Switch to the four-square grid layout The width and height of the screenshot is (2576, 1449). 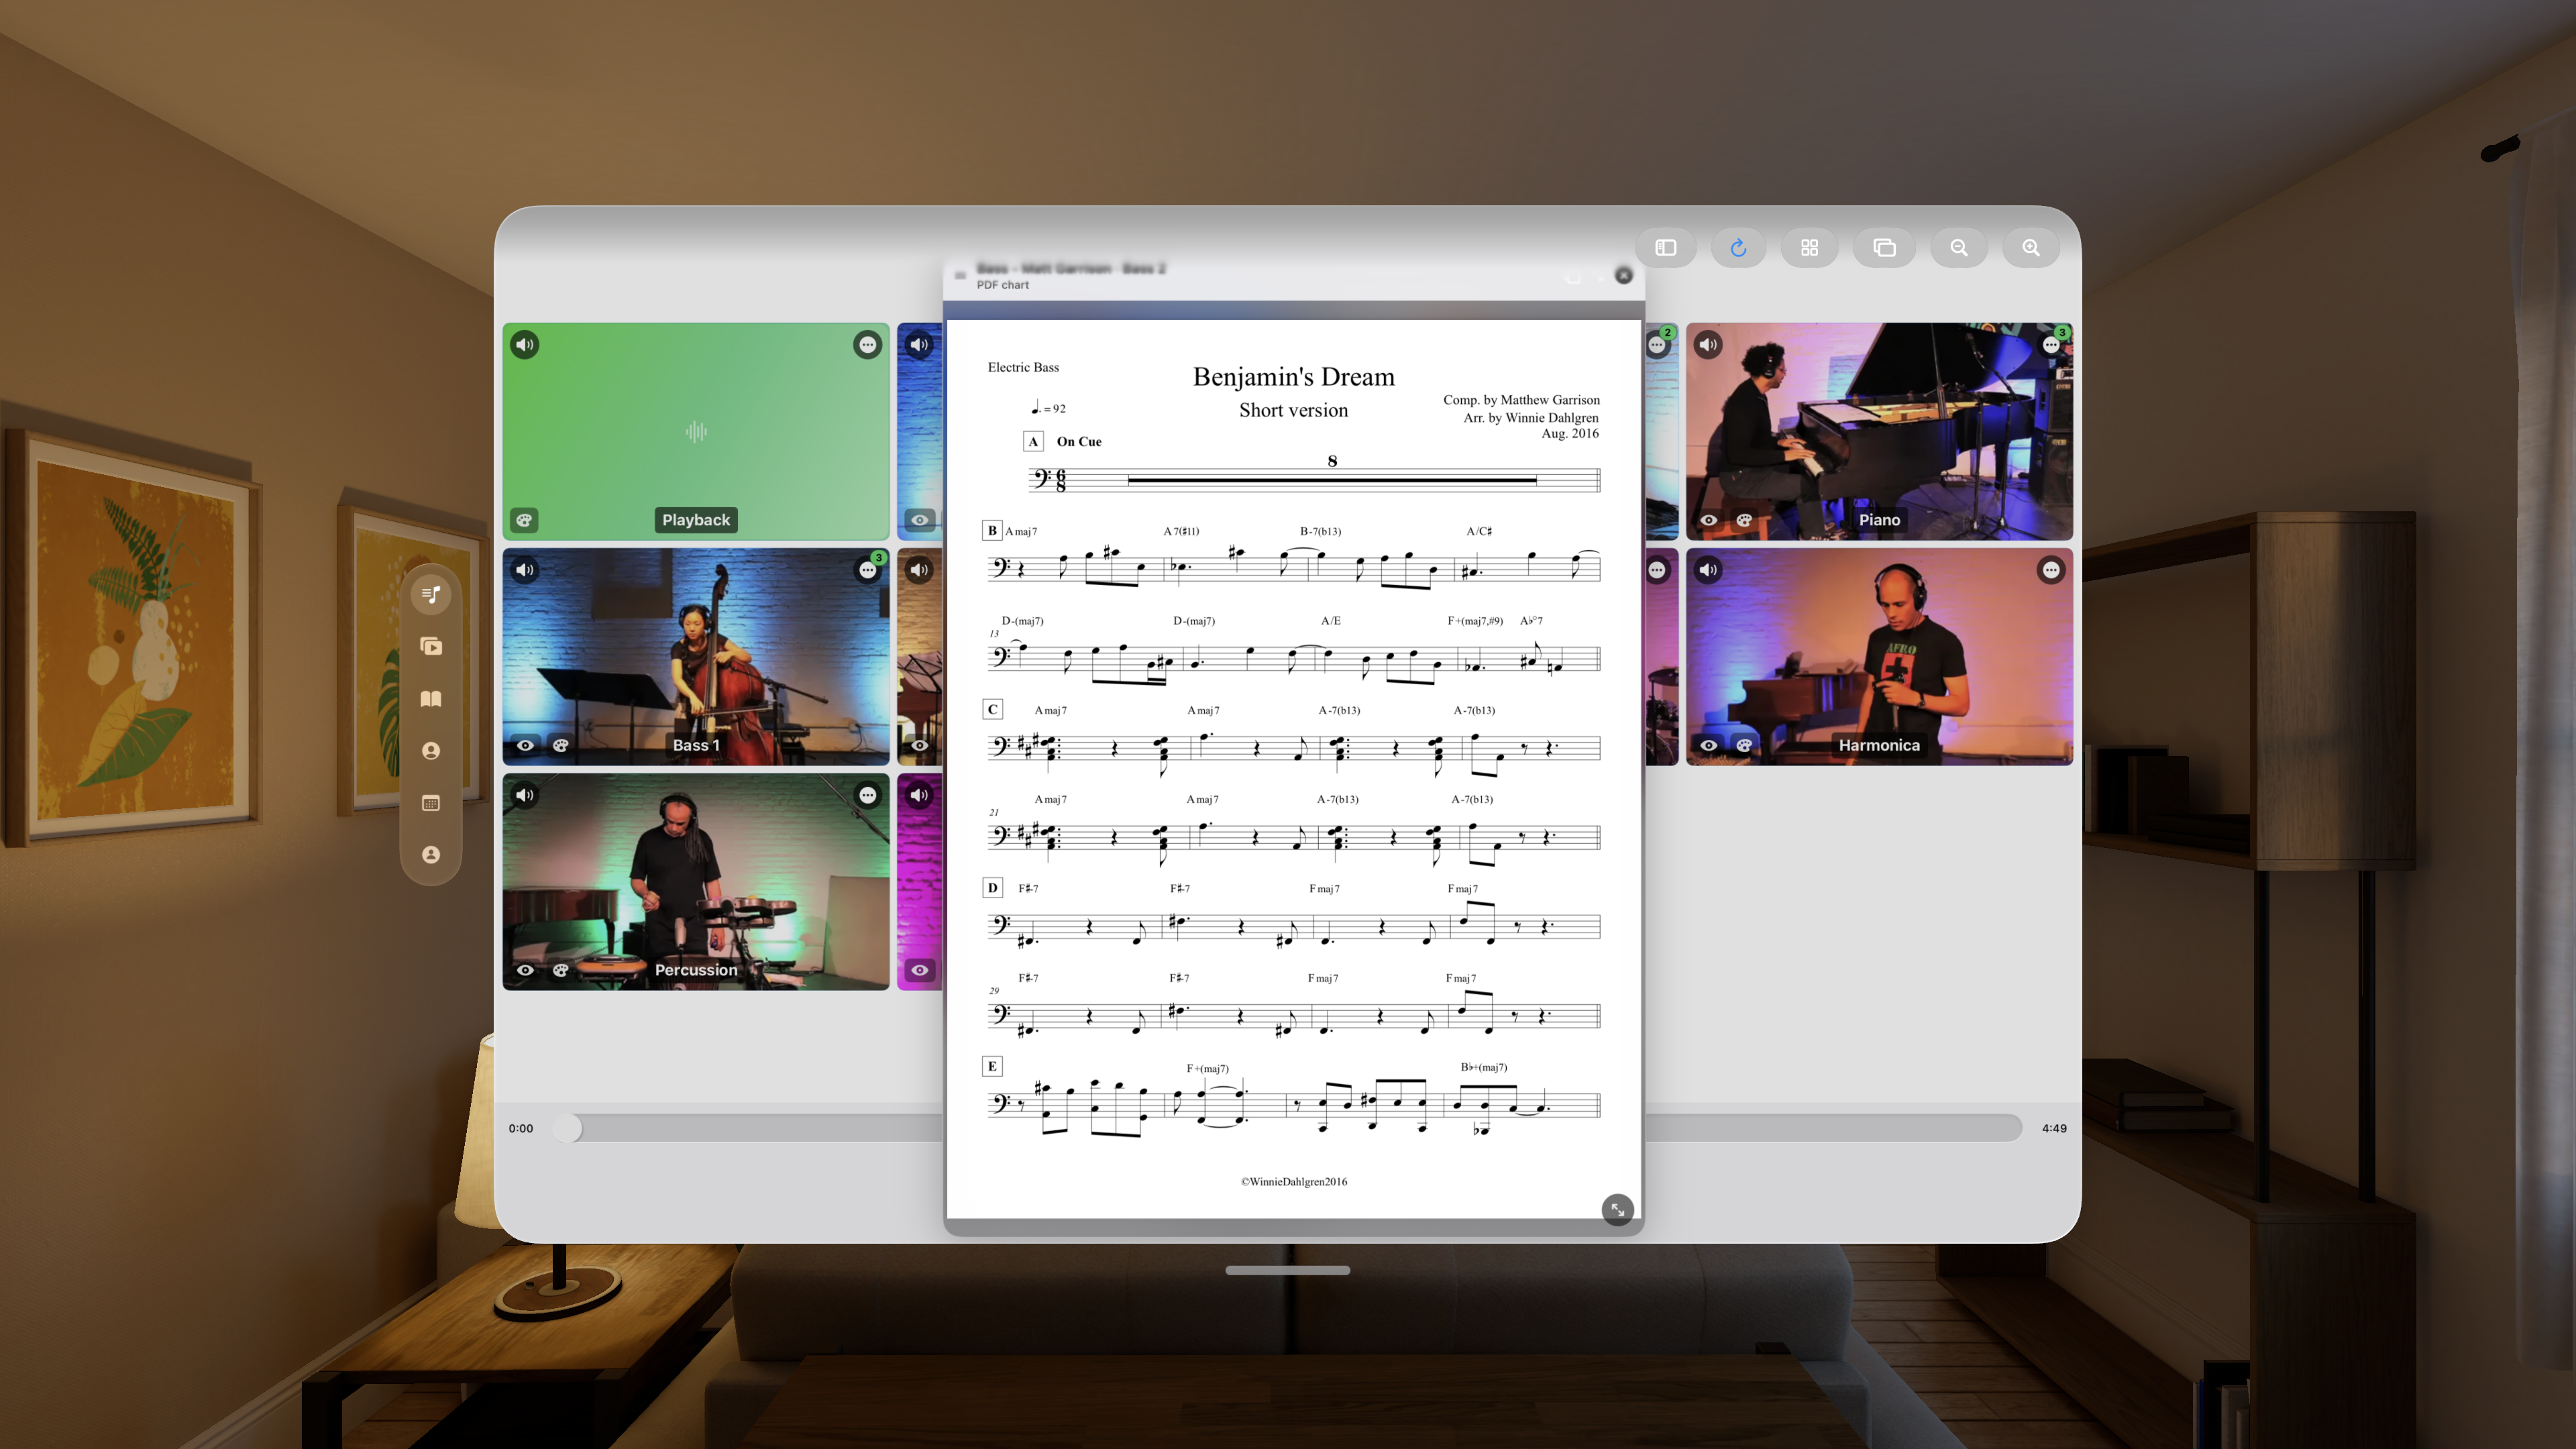coord(1809,247)
